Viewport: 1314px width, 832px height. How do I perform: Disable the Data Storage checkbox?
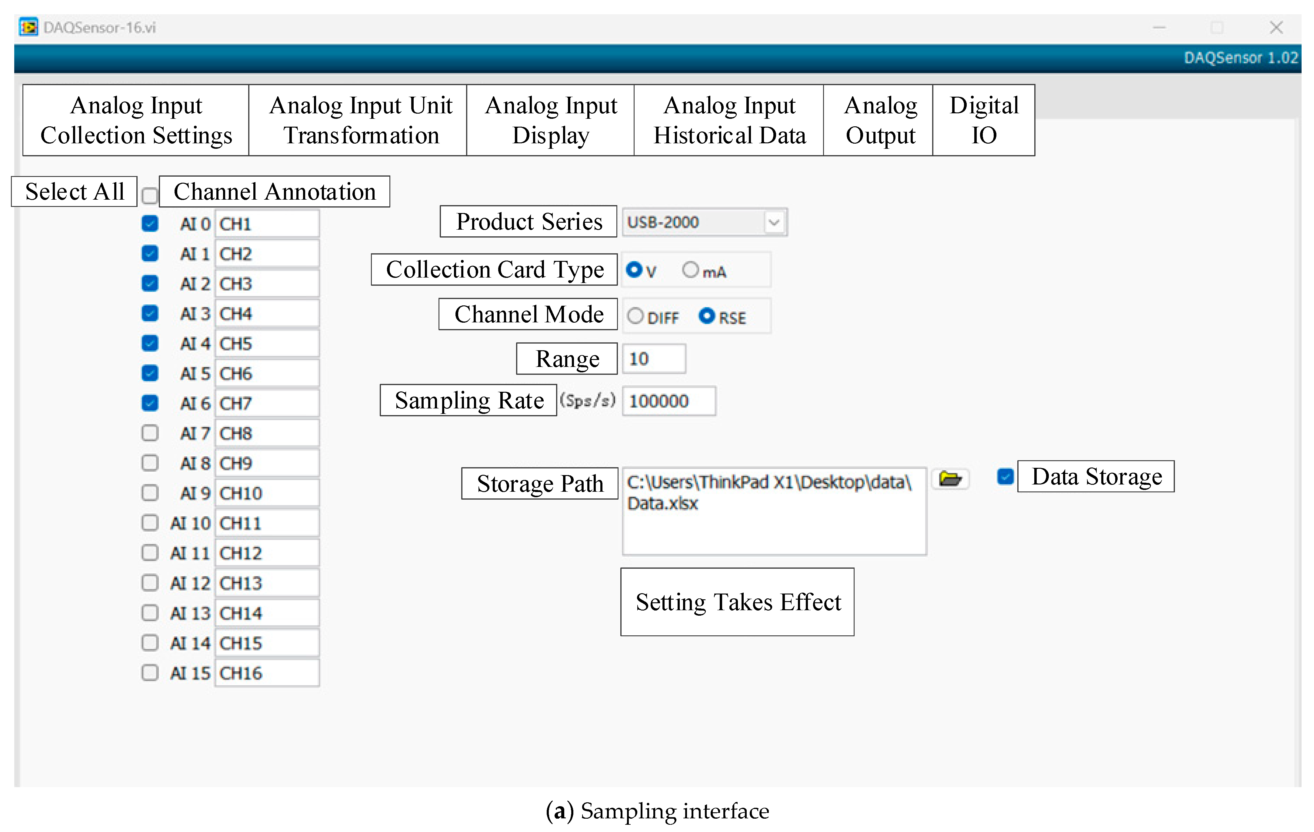[1005, 476]
